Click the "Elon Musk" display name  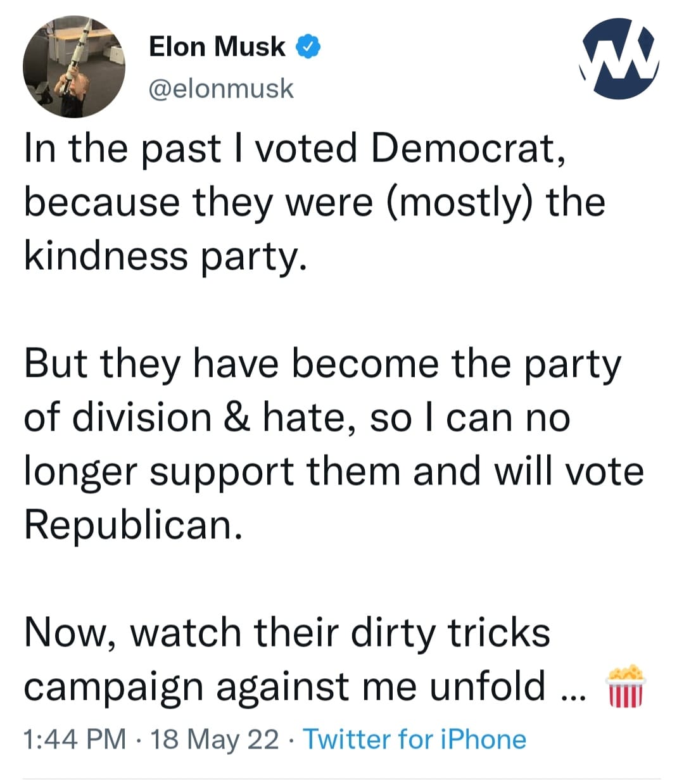tap(217, 47)
